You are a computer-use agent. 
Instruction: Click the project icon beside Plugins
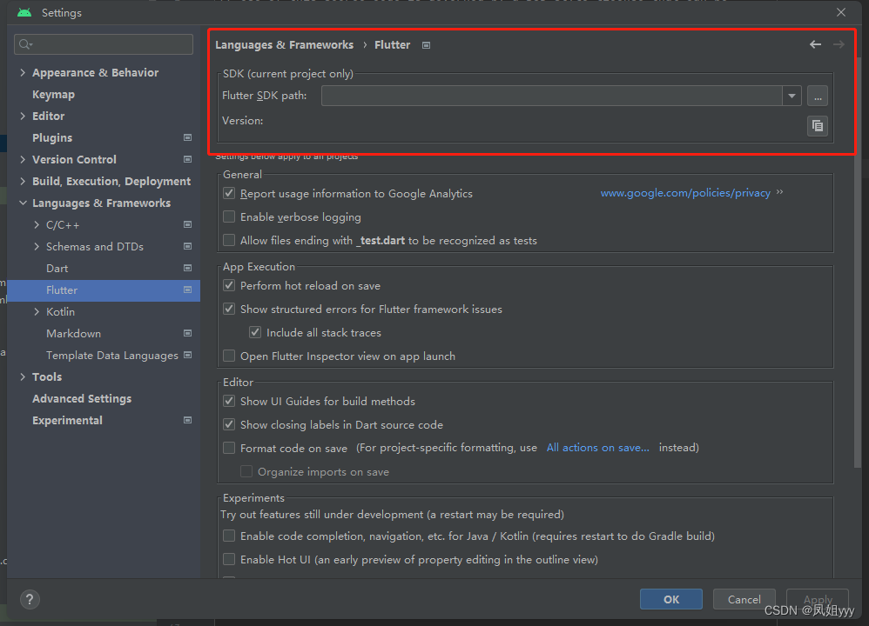click(x=188, y=138)
